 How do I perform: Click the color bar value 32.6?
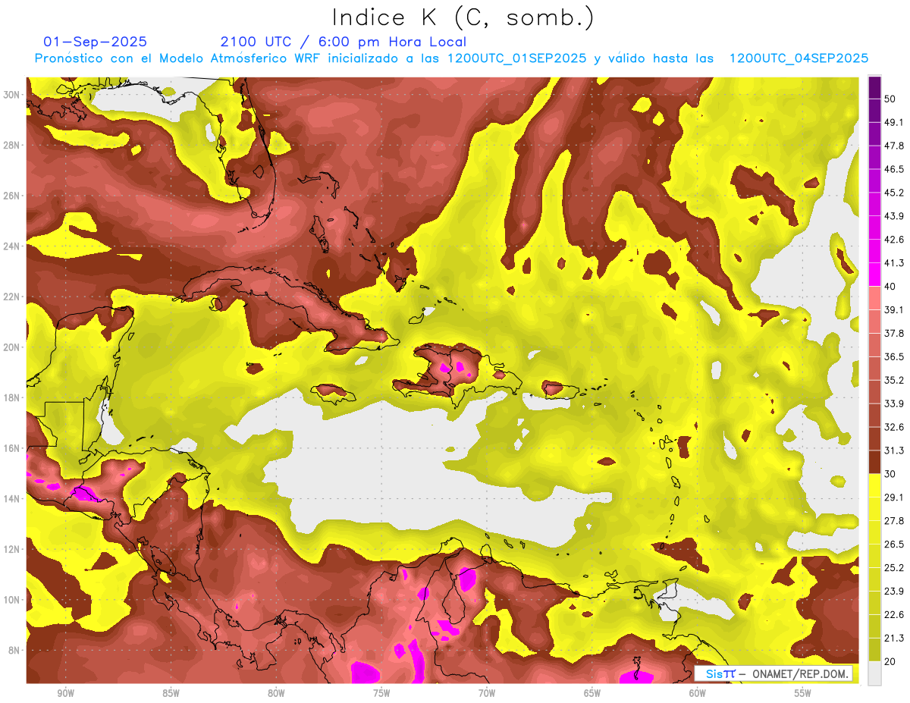pos(894,427)
